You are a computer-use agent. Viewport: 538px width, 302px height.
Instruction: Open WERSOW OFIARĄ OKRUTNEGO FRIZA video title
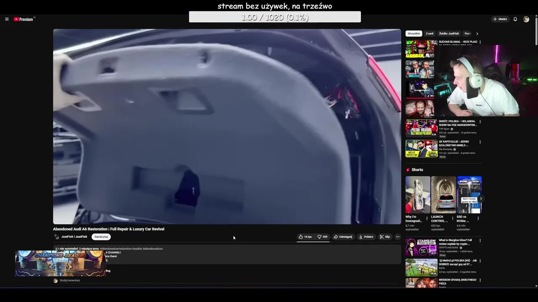point(457,281)
